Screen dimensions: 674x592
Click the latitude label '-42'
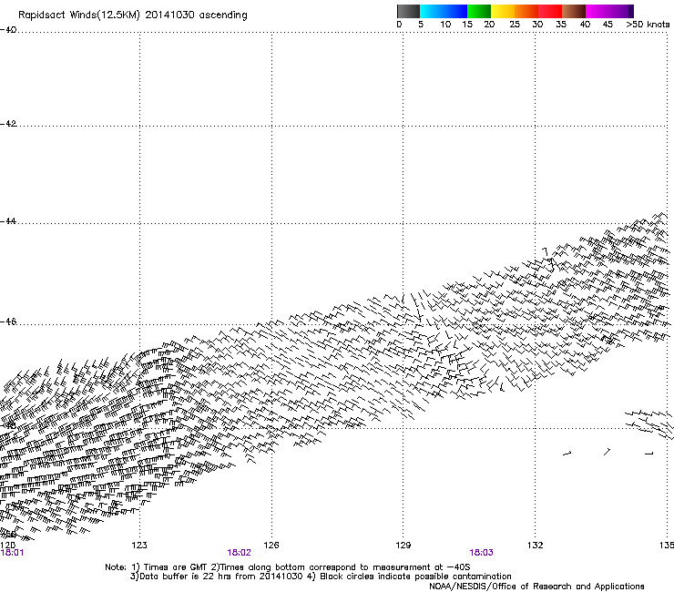pos(8,124)
